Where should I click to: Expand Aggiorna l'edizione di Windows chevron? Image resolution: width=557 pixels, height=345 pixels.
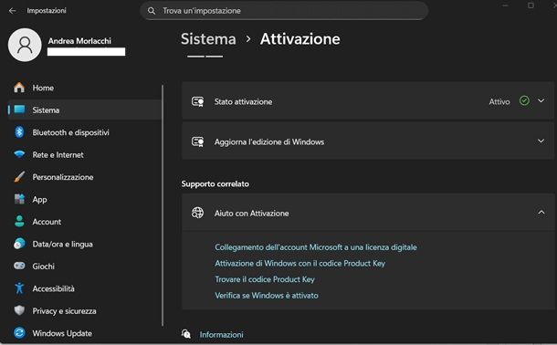(541, 141)
